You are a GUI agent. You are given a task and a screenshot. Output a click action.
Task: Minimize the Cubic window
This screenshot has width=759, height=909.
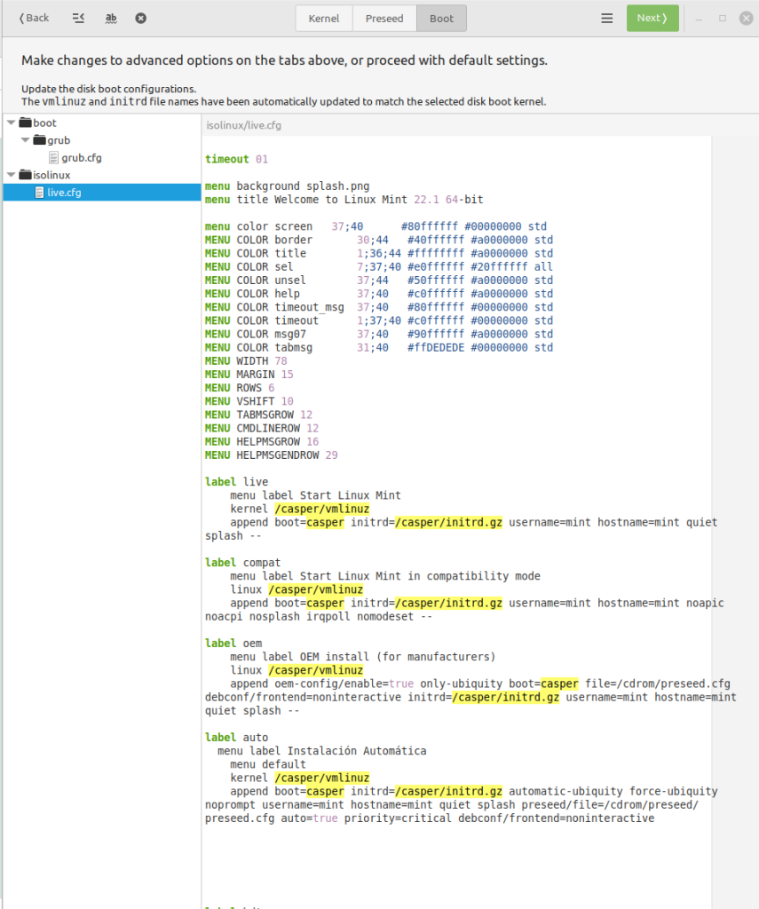pos(699,19)
